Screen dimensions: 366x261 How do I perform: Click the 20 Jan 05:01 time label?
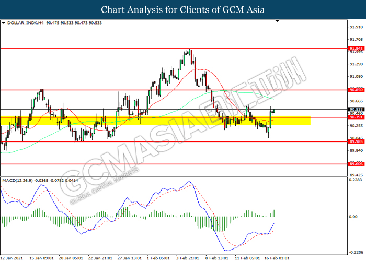click(x=71, y=258)
